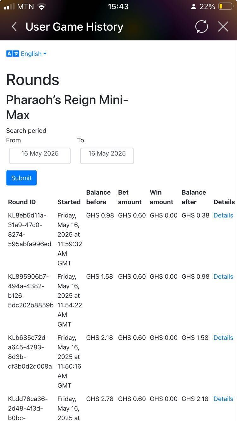Tap the translate language icon
Screen dimensions: 237x421
click(x=13, y=54)
